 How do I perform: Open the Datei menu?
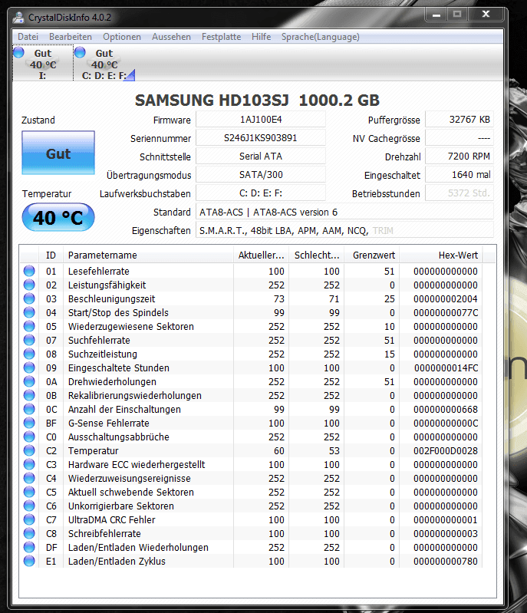point(28,37)
